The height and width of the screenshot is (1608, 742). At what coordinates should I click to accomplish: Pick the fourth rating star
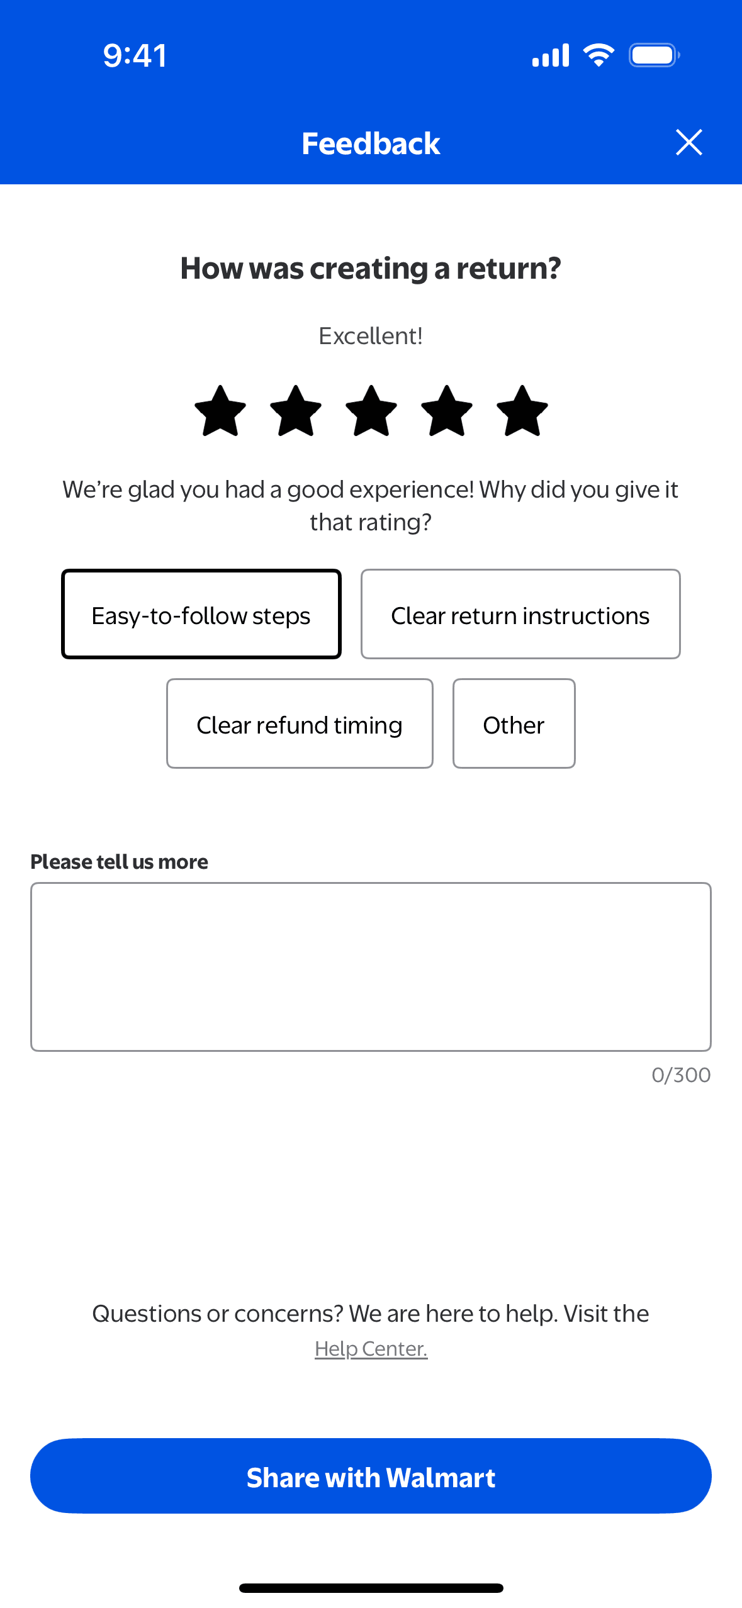(447, 411)
